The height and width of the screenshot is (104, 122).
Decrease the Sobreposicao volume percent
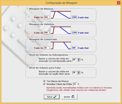79,60
